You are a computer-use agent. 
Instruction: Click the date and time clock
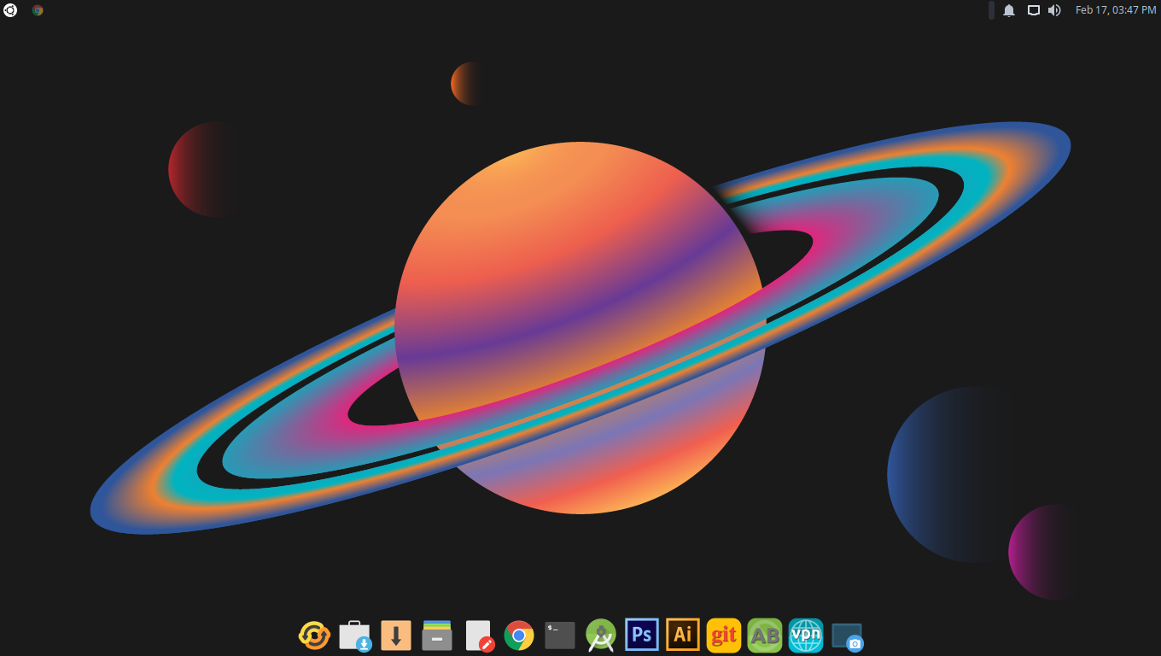pos(1115,10)
